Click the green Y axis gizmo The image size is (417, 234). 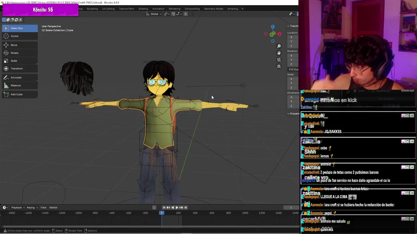click(x=273, y=33)
